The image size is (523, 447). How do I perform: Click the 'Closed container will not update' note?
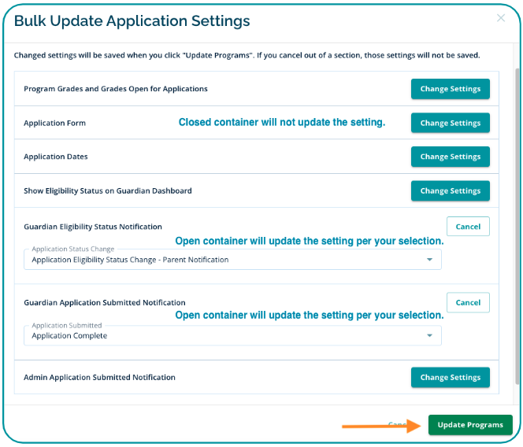pos(281,123)
